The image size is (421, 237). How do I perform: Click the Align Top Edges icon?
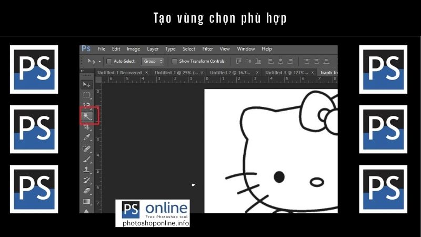[238, 61]
